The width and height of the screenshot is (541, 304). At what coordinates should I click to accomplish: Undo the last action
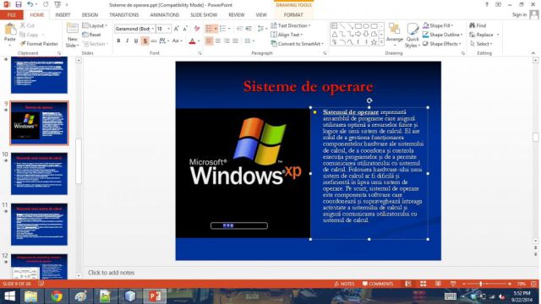point(30,5)
